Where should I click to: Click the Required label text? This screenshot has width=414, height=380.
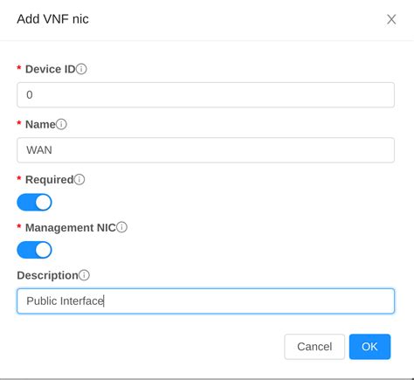click(50, 180)
